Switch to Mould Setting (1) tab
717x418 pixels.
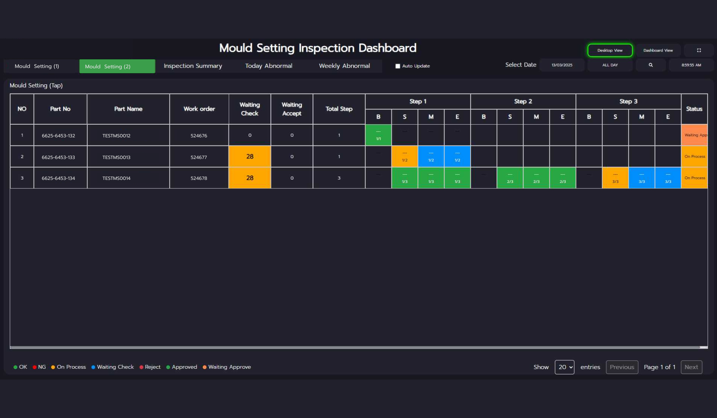tap(37, 66)
